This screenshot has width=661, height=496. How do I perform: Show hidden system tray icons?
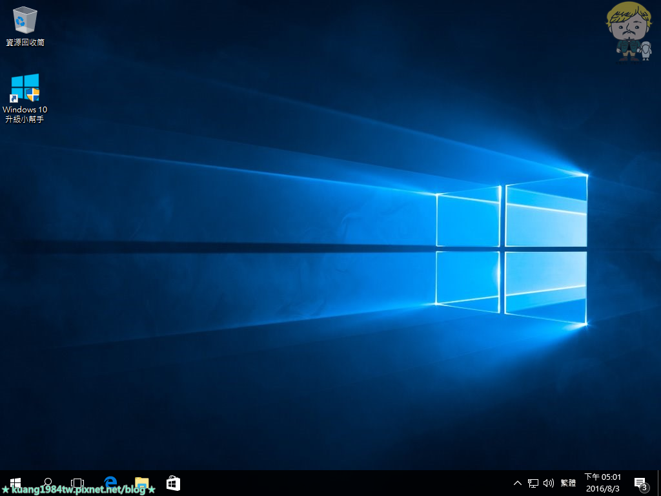[518, 483]
